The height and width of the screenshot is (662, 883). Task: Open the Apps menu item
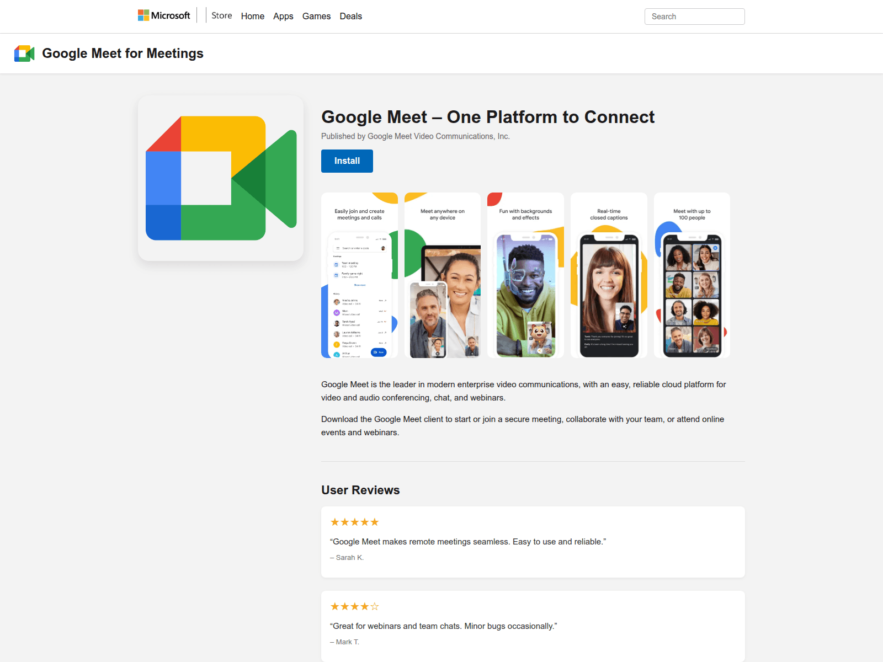(x=283, y=16)
